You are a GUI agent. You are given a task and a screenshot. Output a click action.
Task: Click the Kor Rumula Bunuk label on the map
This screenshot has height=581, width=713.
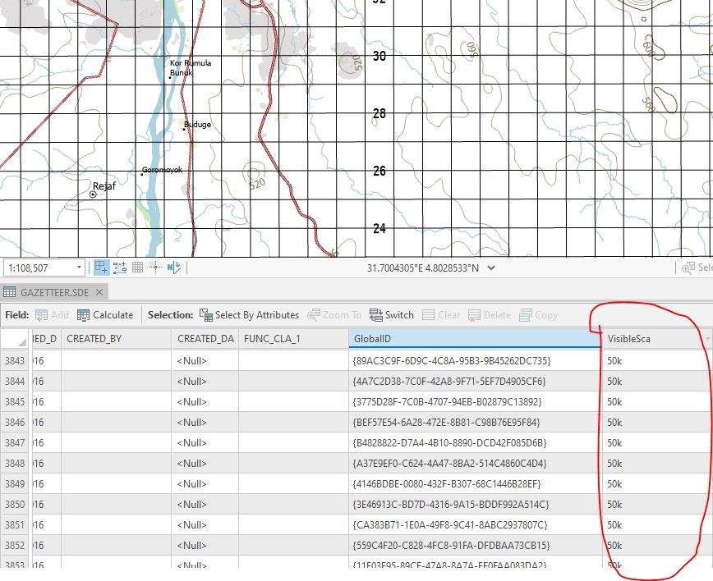[x=191, y=67]
